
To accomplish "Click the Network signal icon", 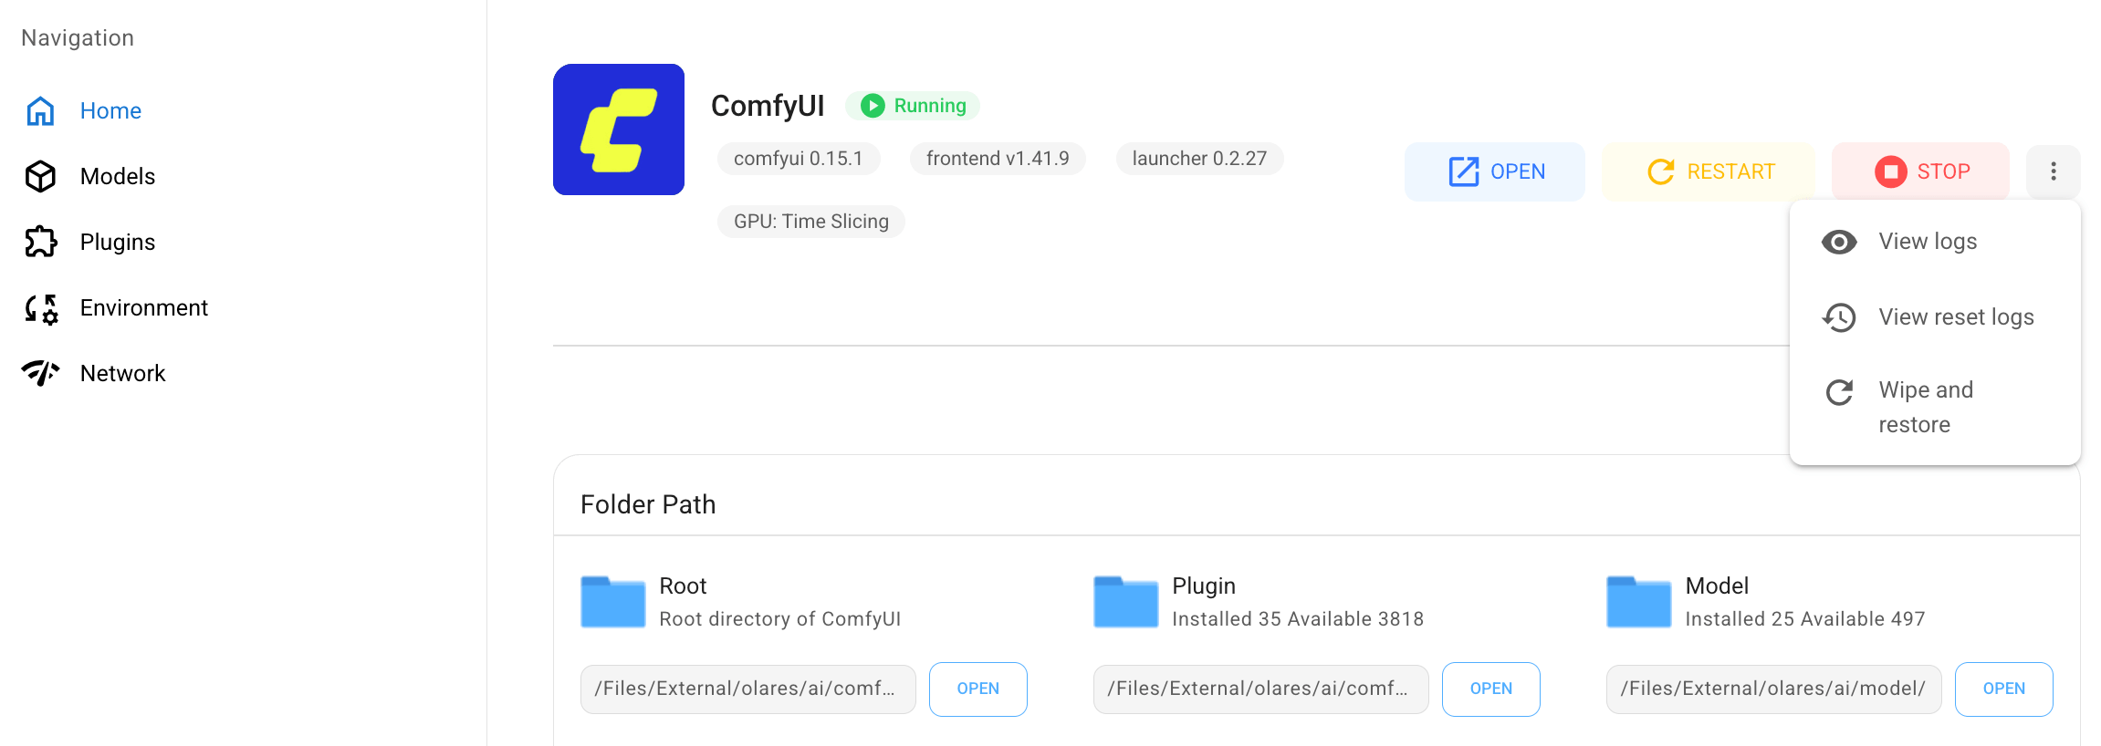I will (x=40, y=373).
